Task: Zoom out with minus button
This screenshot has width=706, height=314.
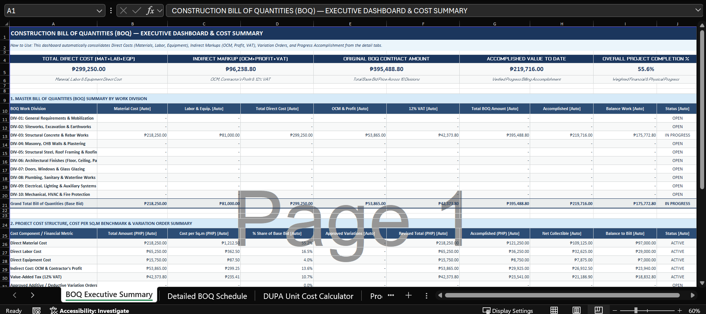Action: pyautogui.click(x=615, y=311)
